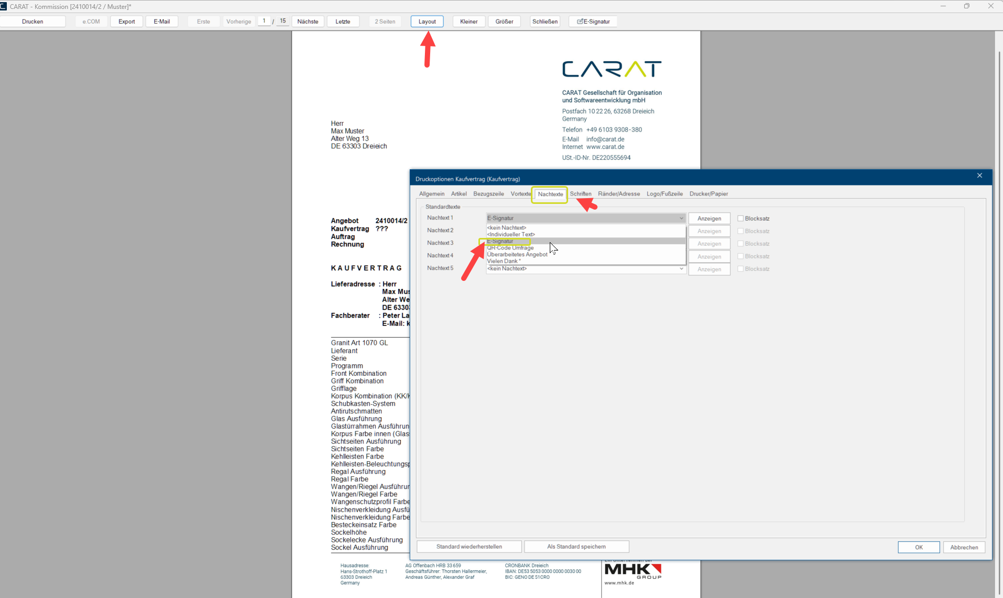The width and height of the screenshot is (1003, 598).
Task: Open the Nachtext 1 dropdown arrow
Action: (x=681, y=219)
